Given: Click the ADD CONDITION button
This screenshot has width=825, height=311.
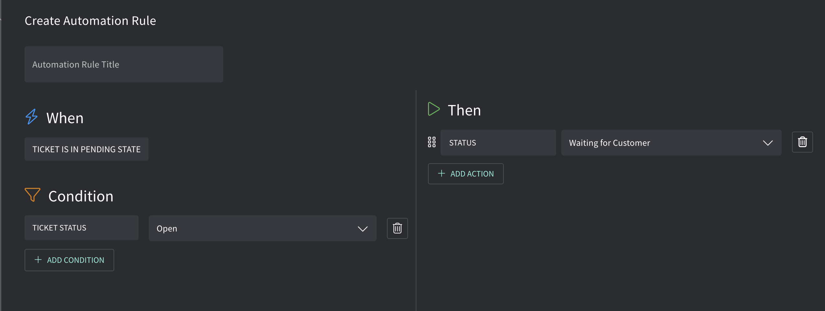Looking at the screenshot, I should coord(69,260).
